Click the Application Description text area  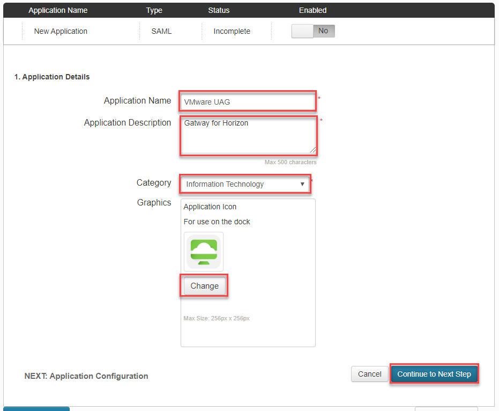tap(249, 135)
